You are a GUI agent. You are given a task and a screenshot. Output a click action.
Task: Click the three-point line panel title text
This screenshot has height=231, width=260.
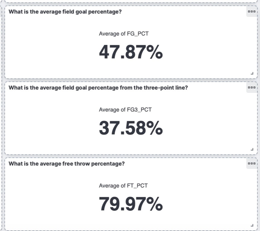click(98, 88)
